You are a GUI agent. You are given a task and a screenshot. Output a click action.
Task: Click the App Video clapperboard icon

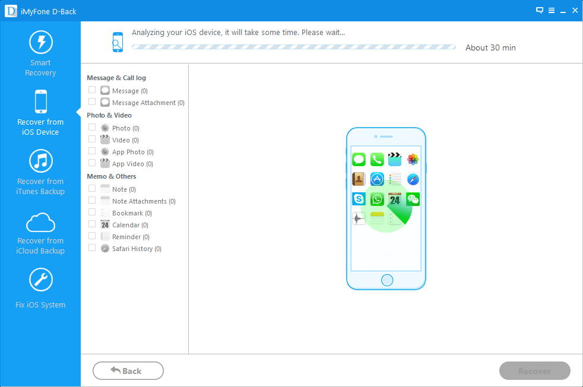pos(105,164)
